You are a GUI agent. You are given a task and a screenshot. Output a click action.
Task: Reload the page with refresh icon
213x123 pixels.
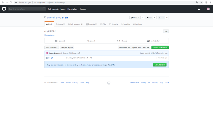coord(11,2)
